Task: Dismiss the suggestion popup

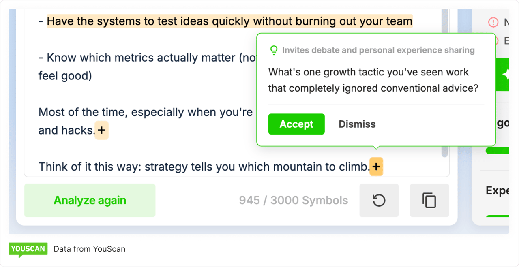Action: (x=357, y=124)
